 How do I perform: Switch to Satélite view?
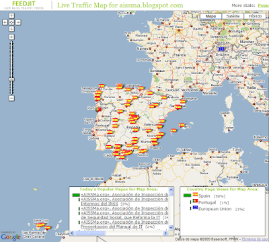pos(233,16)
